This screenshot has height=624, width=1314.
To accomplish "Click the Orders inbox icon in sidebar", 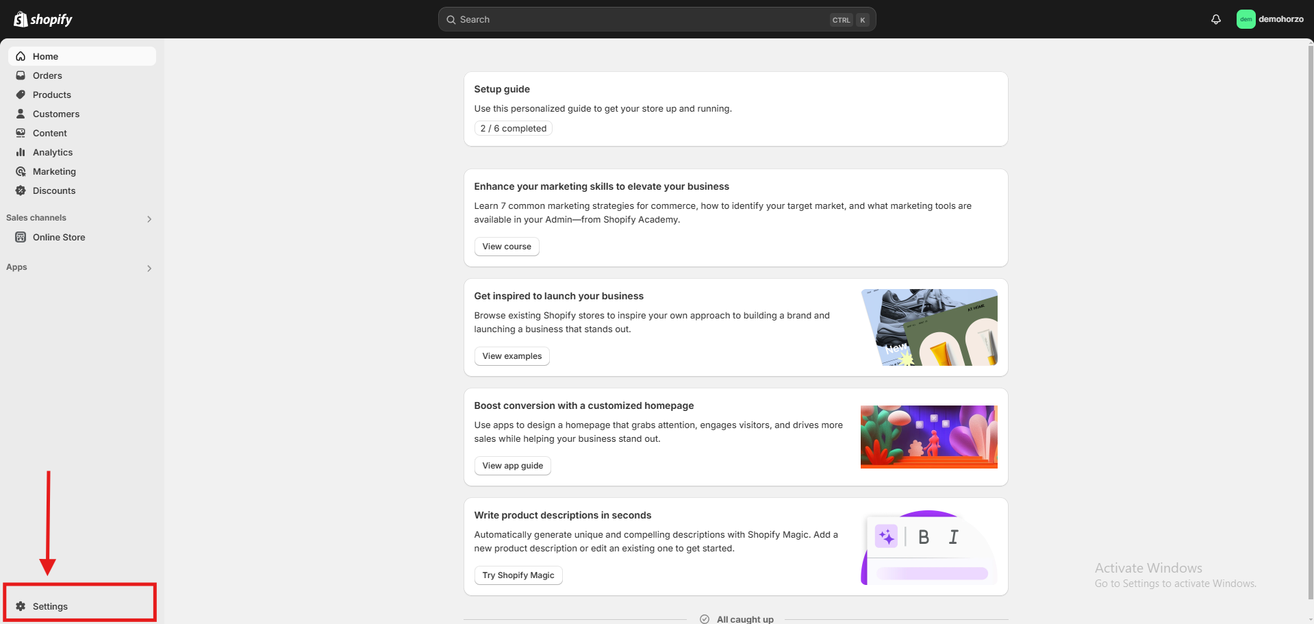I will click(21, 75).
